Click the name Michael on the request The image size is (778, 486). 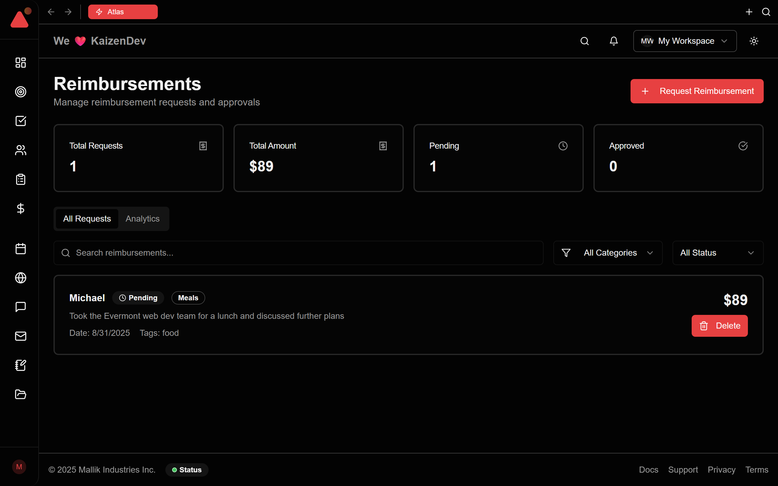[x=87, y=298]
